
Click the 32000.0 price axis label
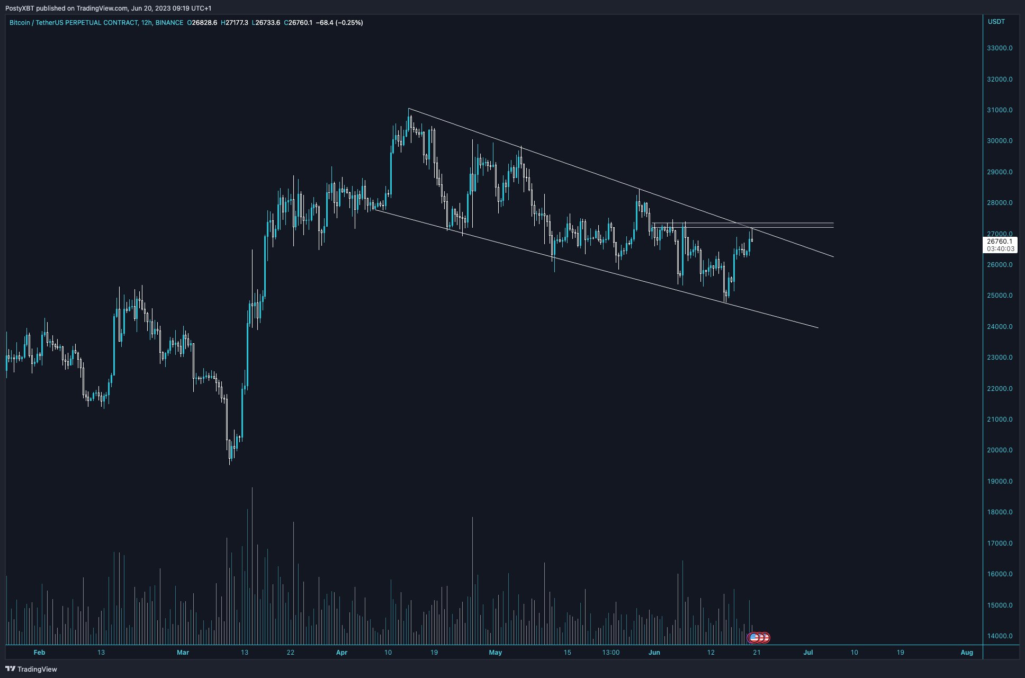(x=1000, y=79)
